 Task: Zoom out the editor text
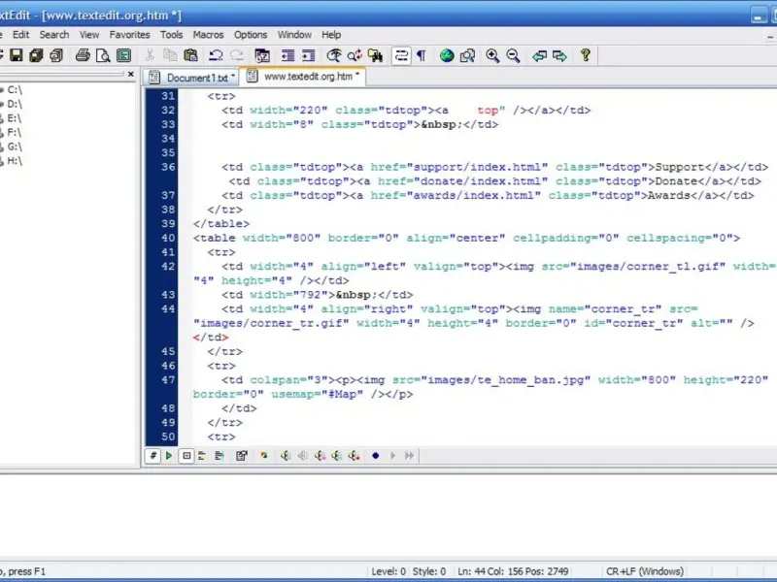point(514,55)
